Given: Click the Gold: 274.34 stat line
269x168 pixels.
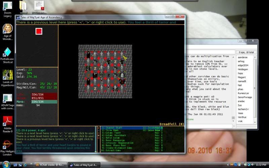Looking at the screenshot, I should coord(27,77).
